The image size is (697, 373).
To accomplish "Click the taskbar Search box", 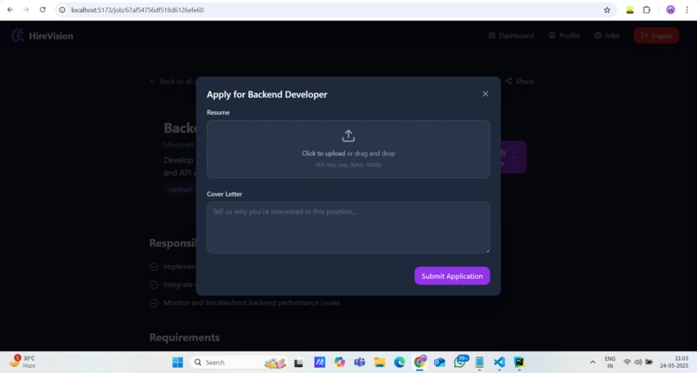I will [x=240, y=363].
